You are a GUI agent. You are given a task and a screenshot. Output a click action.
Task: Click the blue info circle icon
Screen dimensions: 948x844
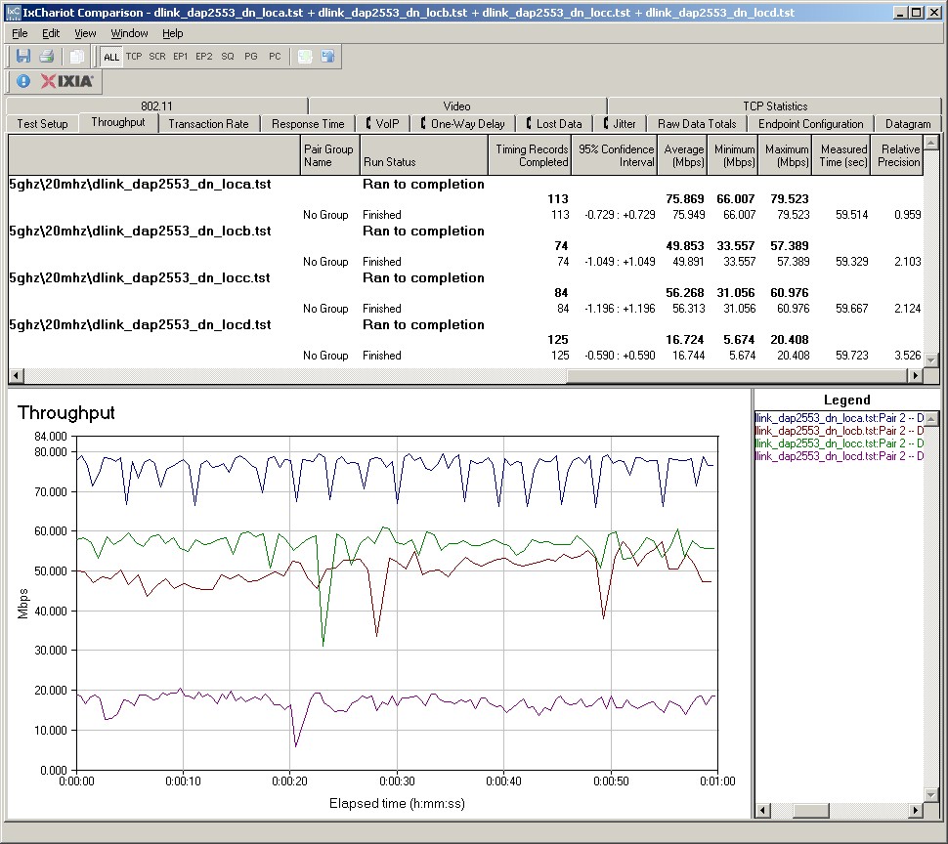click(23, 81)
